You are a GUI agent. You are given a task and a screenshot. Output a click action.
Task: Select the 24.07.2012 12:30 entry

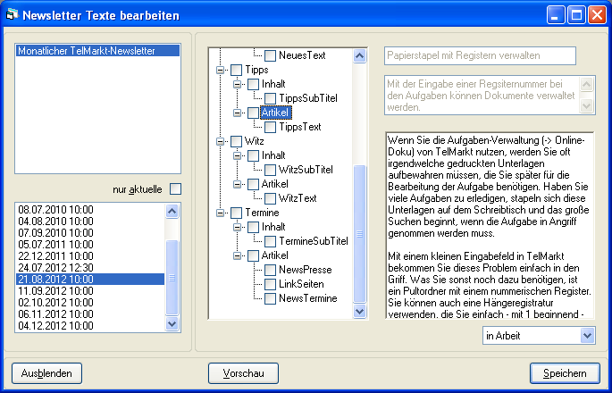click(55, 266)
